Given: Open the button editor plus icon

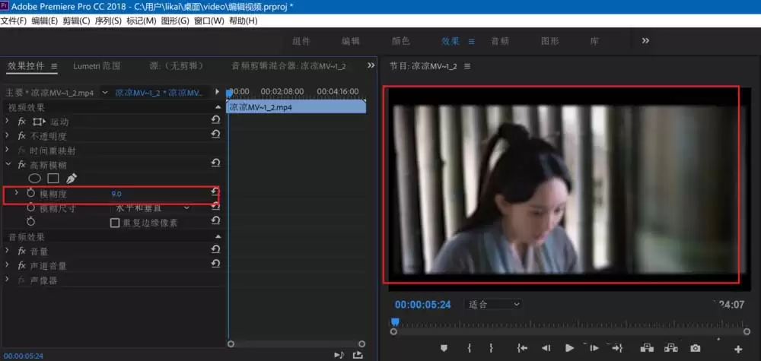Looking at the screenshot, I should [738, 349].
